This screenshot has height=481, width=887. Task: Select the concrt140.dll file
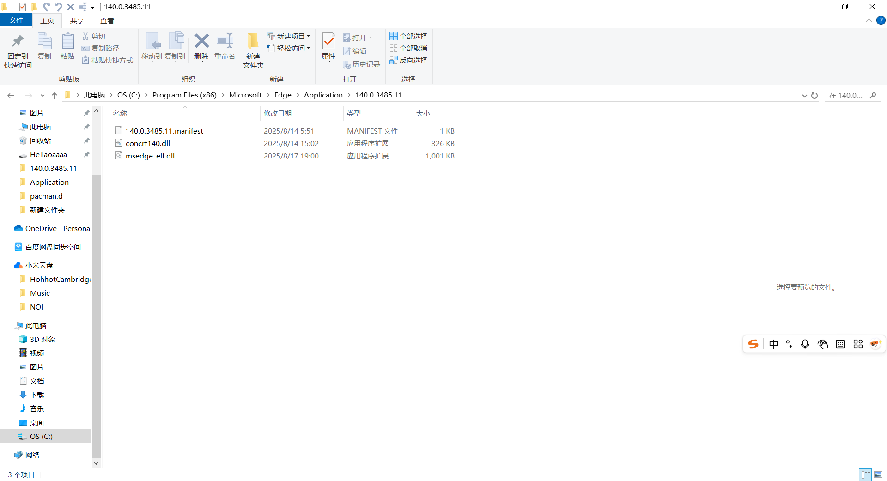[x=147, y=143]
